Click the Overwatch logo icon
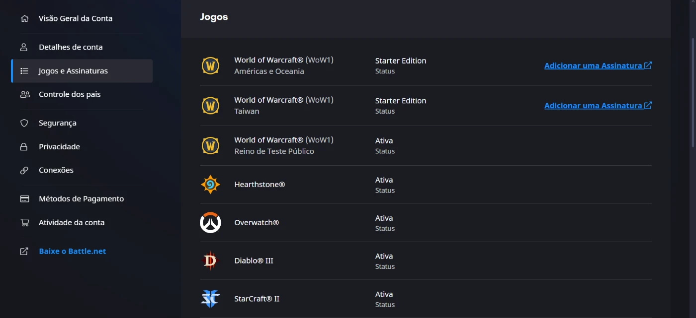 pyautogui.click(x=210, y=223)
